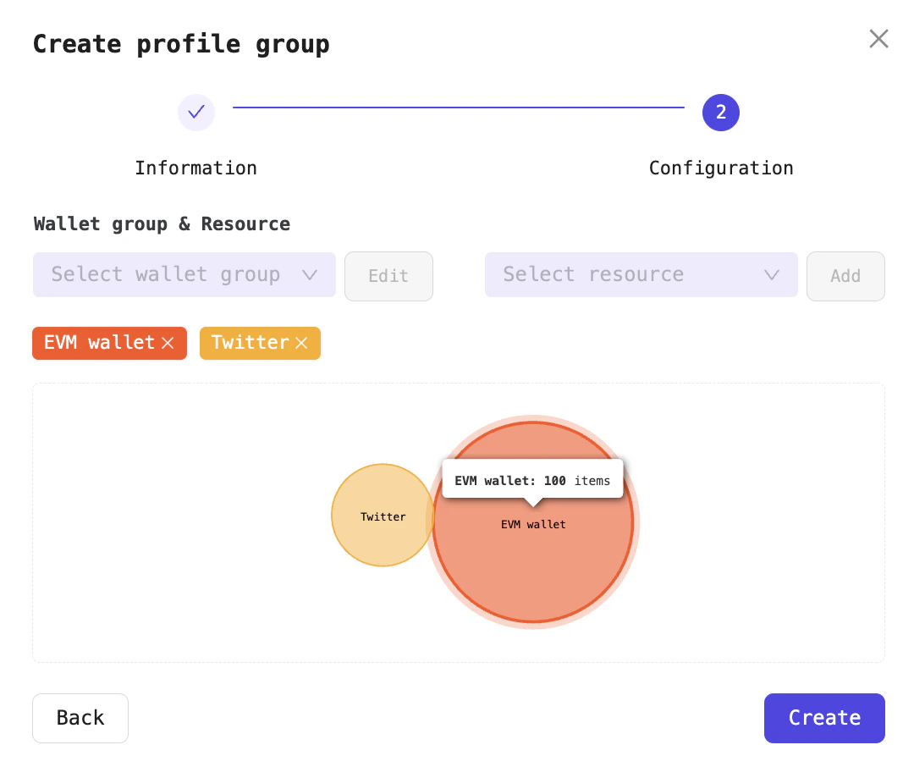Screen dimensions: 914x767
Task: Expand the resource list via its chevron
Action: pyautogui.click(x=771, y=274)
